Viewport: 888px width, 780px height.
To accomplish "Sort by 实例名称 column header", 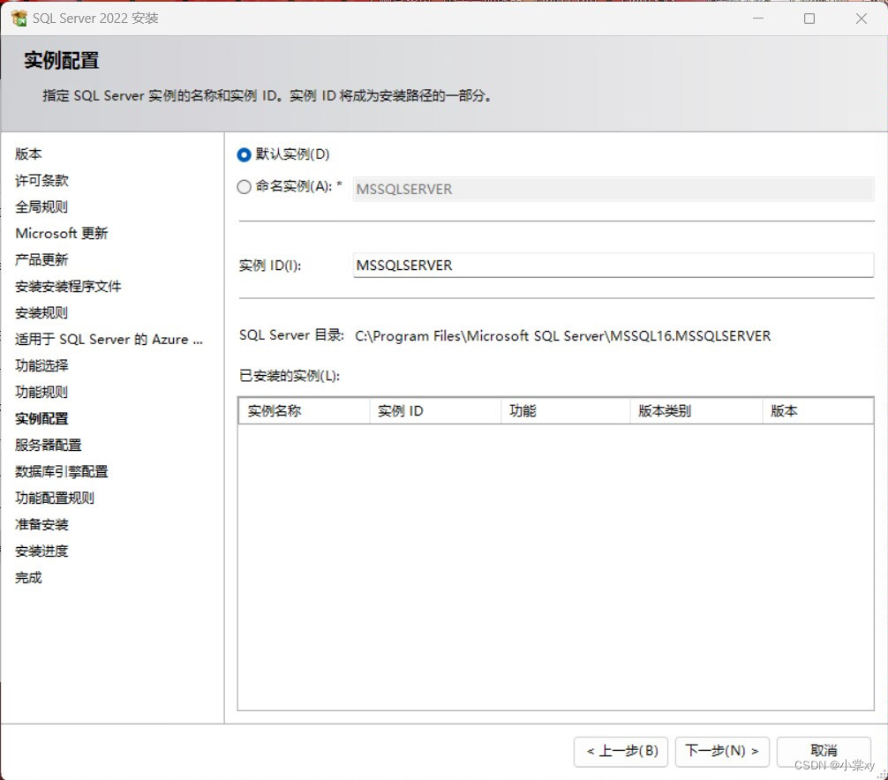I will click(x=305, y=411).
